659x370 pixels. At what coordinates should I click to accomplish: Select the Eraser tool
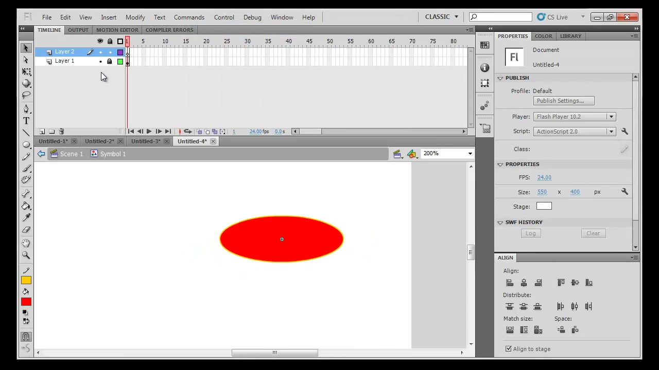[26, 230]
